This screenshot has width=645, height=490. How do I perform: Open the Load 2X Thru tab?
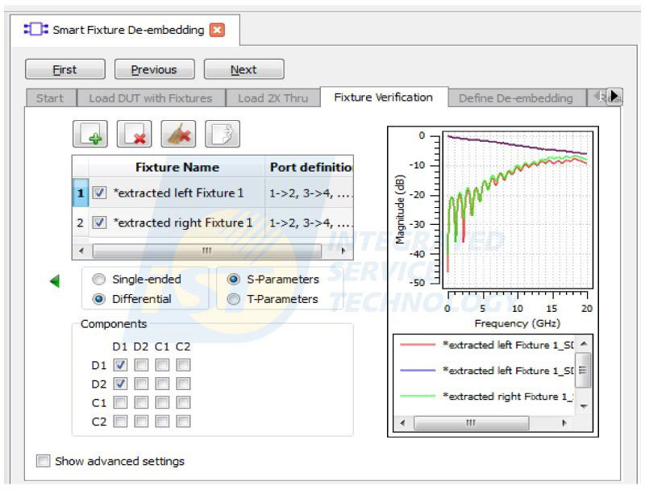pyautogui.click(x=273, y=98)
